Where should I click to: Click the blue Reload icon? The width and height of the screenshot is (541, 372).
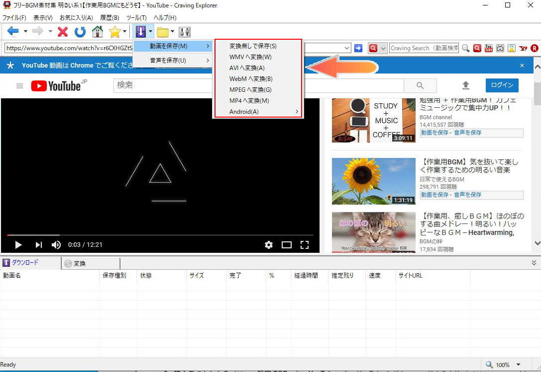pos(80,32)
